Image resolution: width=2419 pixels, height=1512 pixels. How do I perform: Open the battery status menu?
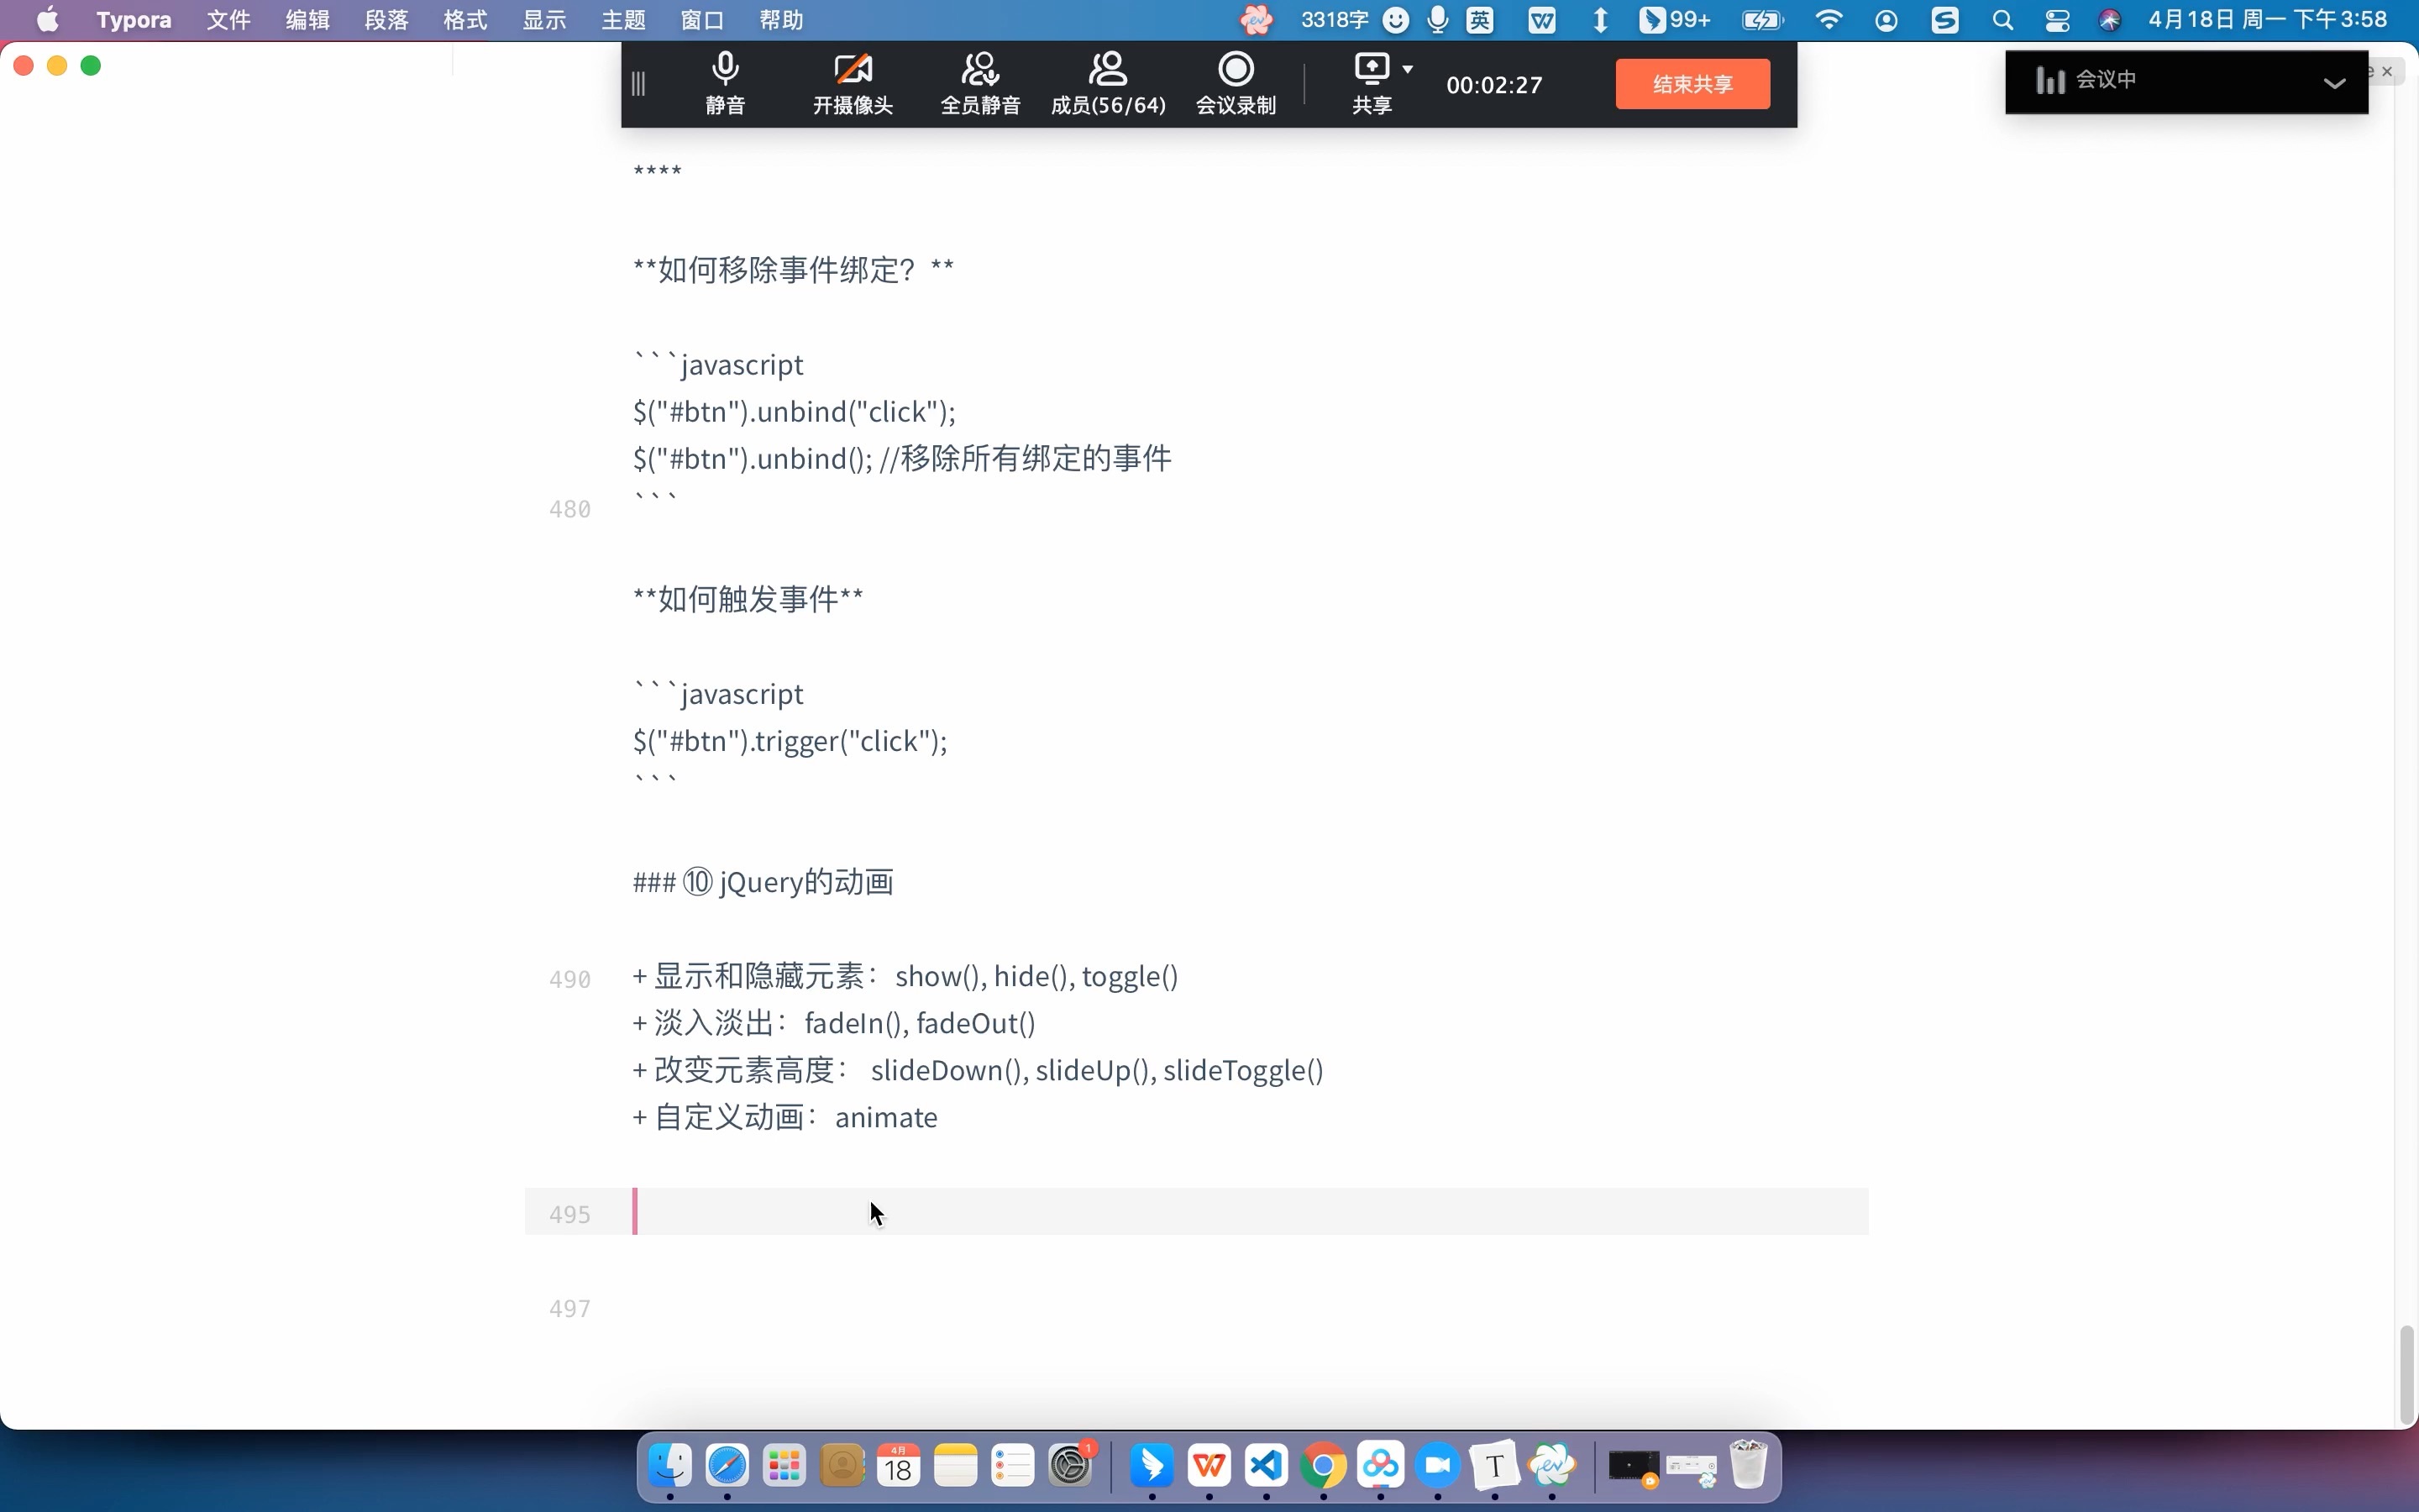tap(1762, 19)
